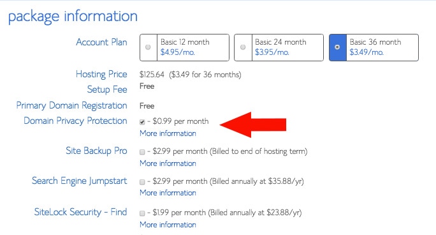Screen dimensions: 436x235
Task: Click the Basic 24 month $3.95/mo plan box
Action: [x=279, y=47]
